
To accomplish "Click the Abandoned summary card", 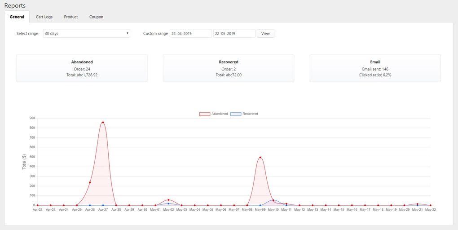I will pyautogui.click(x=82, y=68).
